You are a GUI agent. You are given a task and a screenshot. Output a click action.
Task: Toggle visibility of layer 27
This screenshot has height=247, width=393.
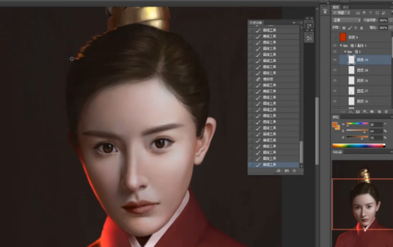point(336,91)
